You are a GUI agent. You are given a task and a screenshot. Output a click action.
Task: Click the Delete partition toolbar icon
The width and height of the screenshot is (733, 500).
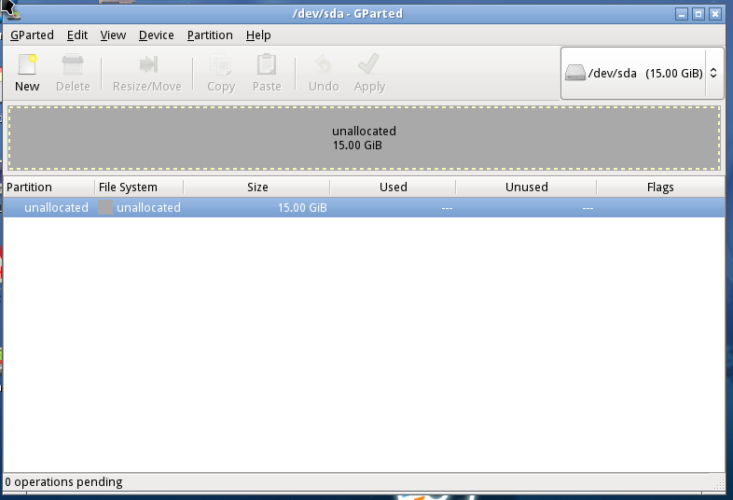point(73,64)
